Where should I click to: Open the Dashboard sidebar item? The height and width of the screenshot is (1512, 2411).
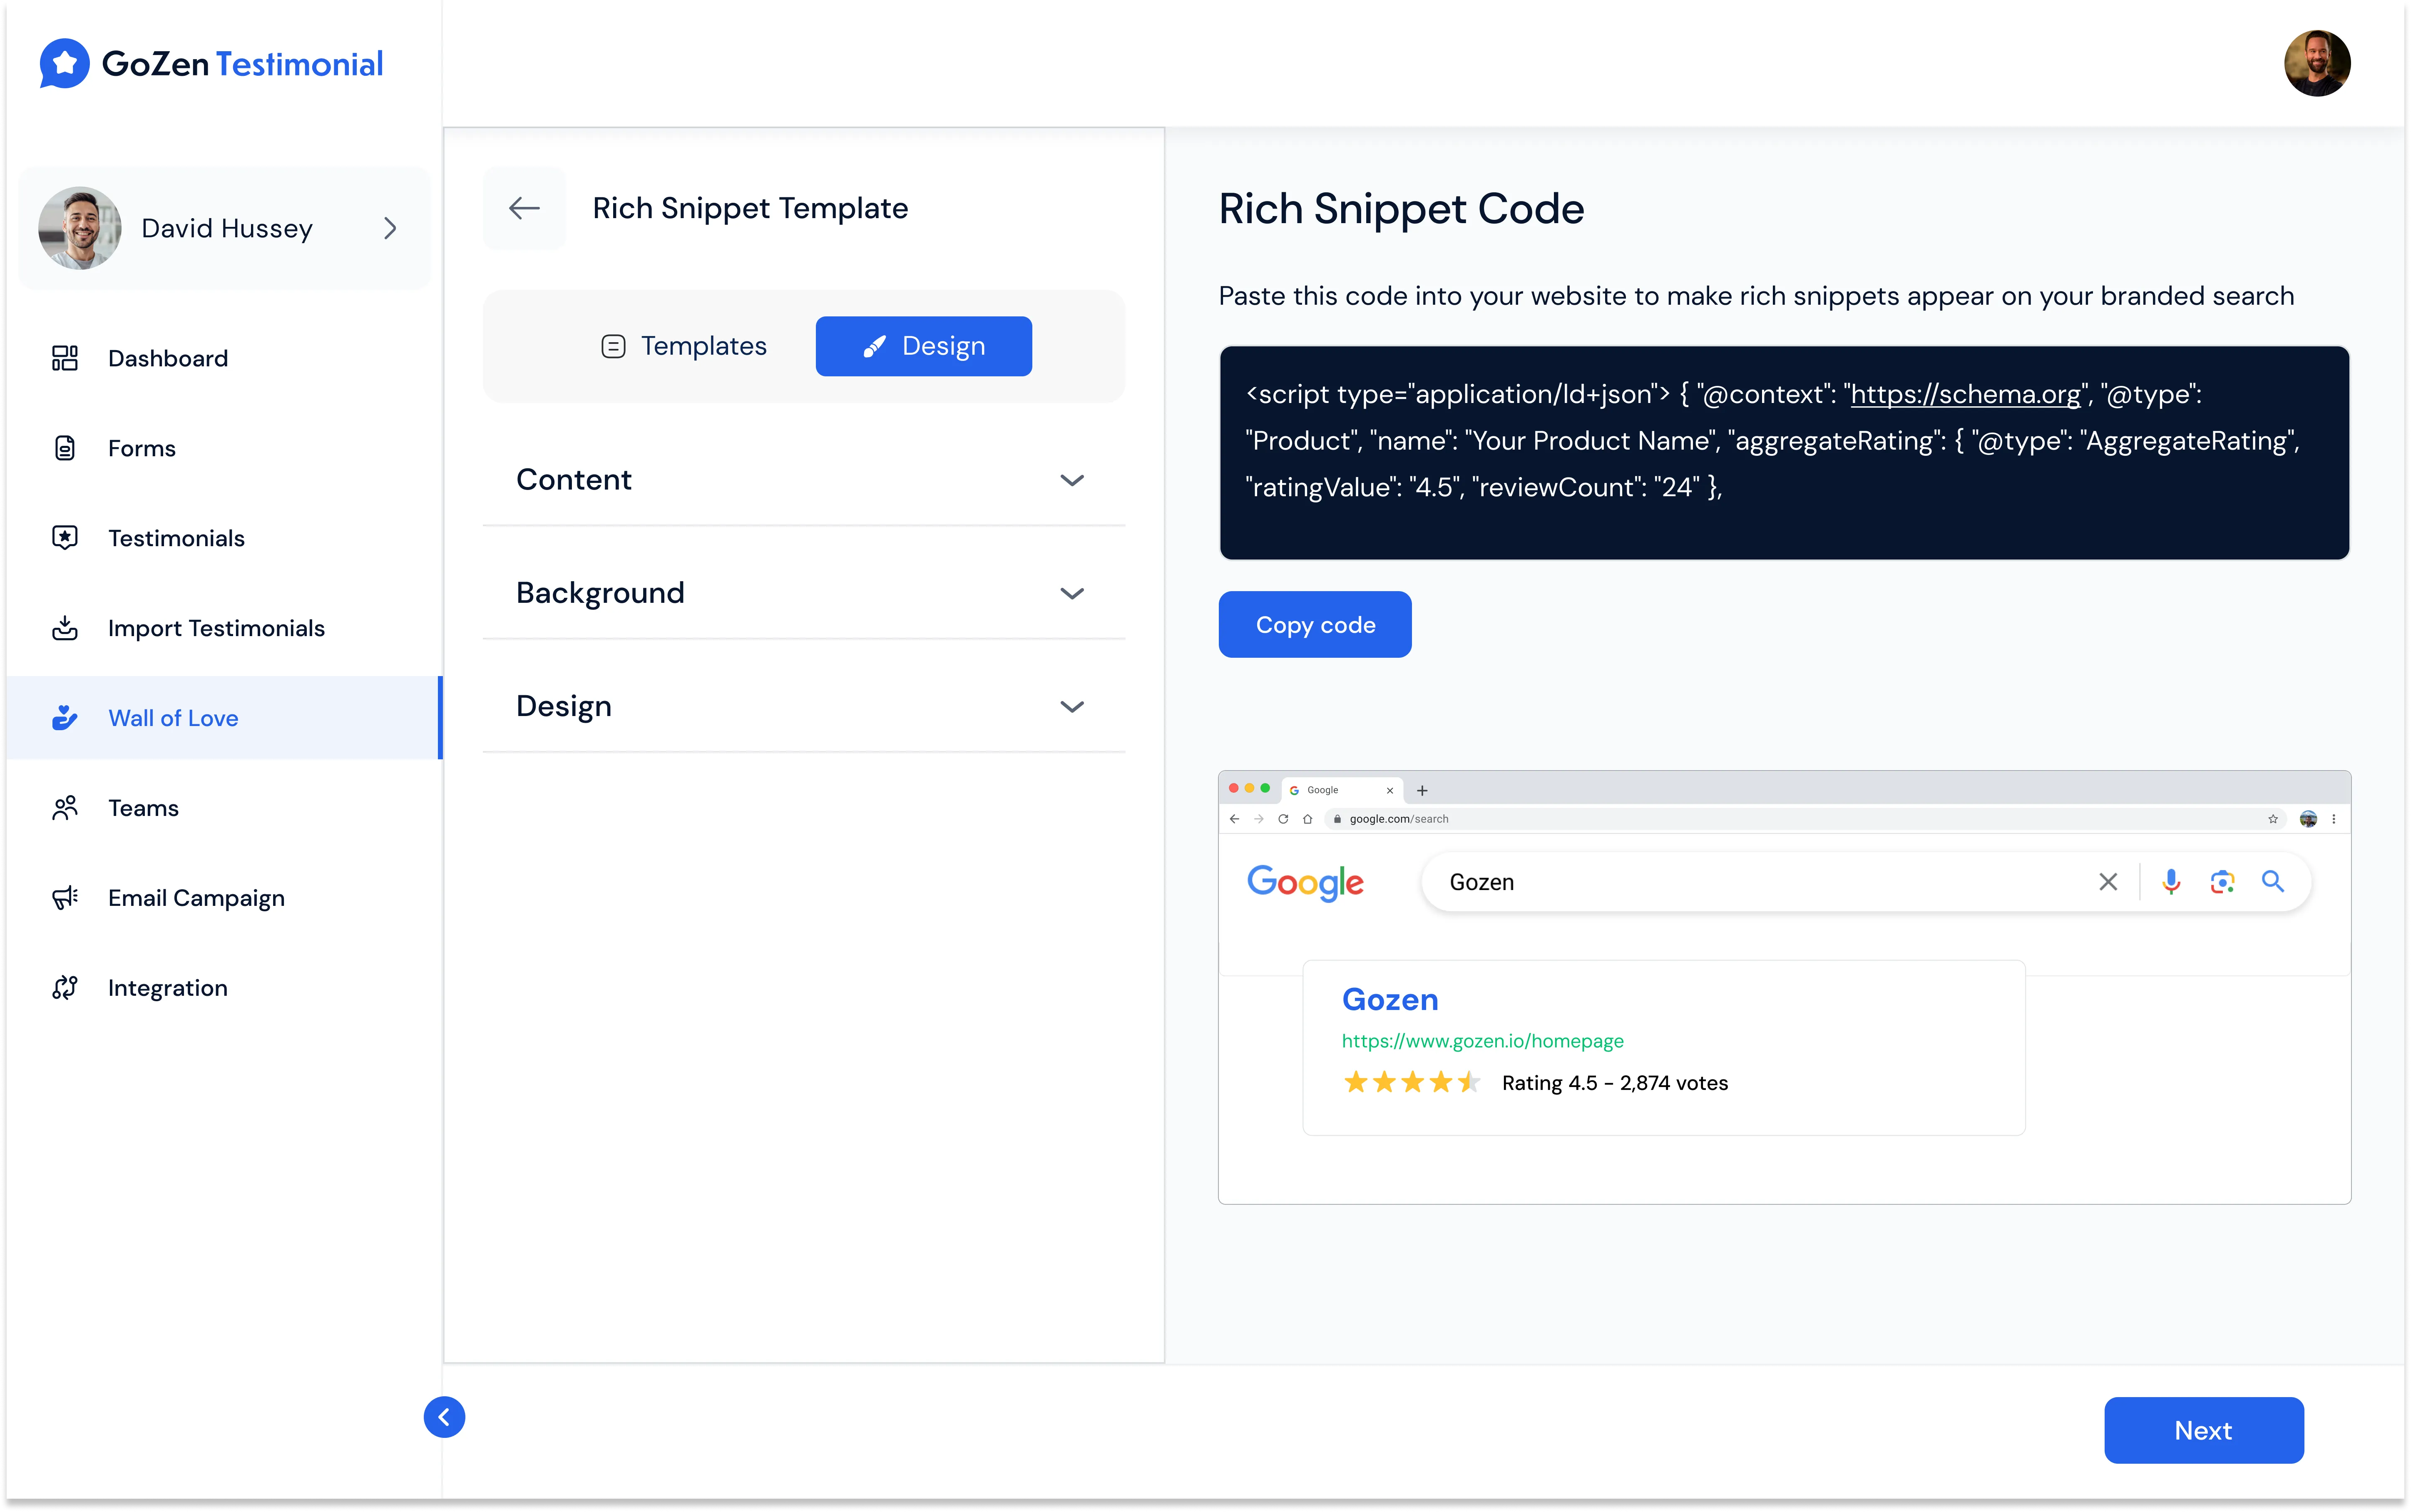pos(224,358)
